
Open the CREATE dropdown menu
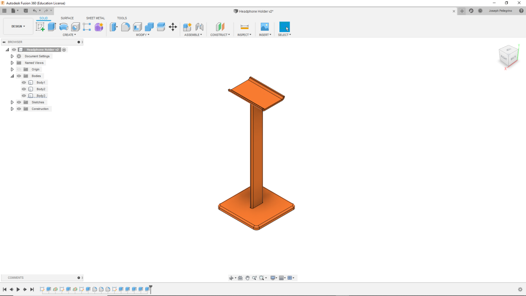click(x=69, y=35)
